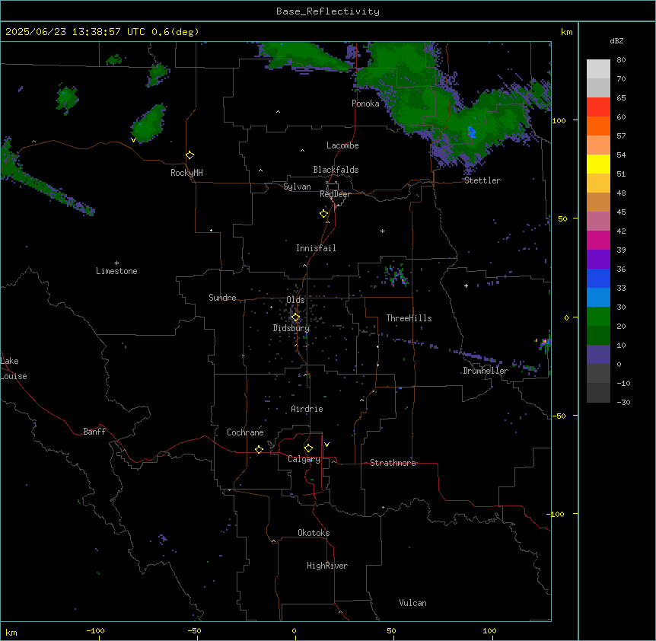Click the yellow V marker east of Calgary

click(326, 445)
